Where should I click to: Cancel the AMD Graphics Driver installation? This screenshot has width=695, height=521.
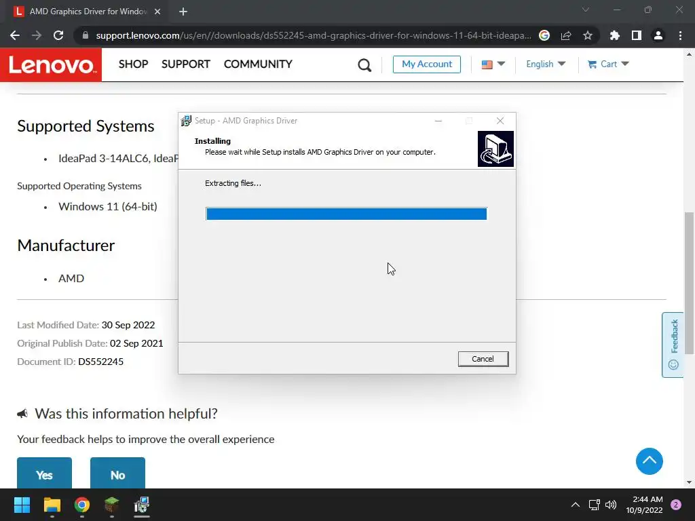483,359
